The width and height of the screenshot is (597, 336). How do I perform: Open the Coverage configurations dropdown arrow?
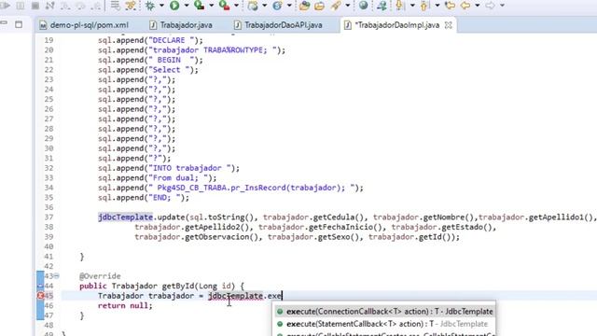(211, 6)
